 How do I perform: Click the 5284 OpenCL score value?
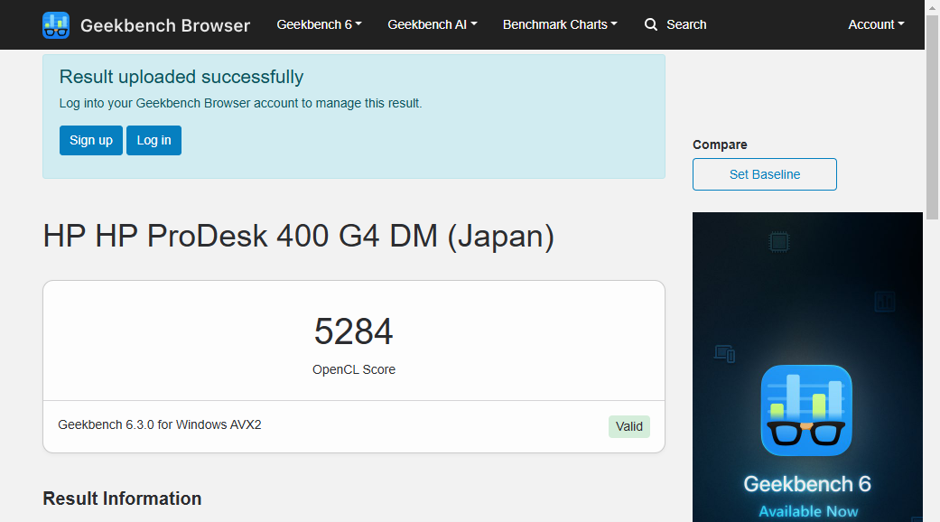tap(354, 331)
